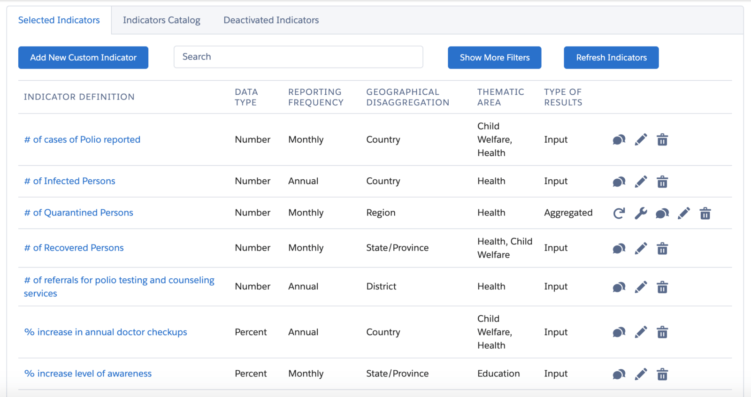Open the Deactivated Indicators tab
751x397 pixels.
coord(271,20)
